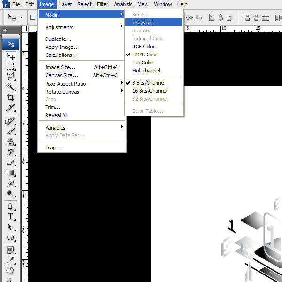Select the Move tool in toolbox

(10, 56)
